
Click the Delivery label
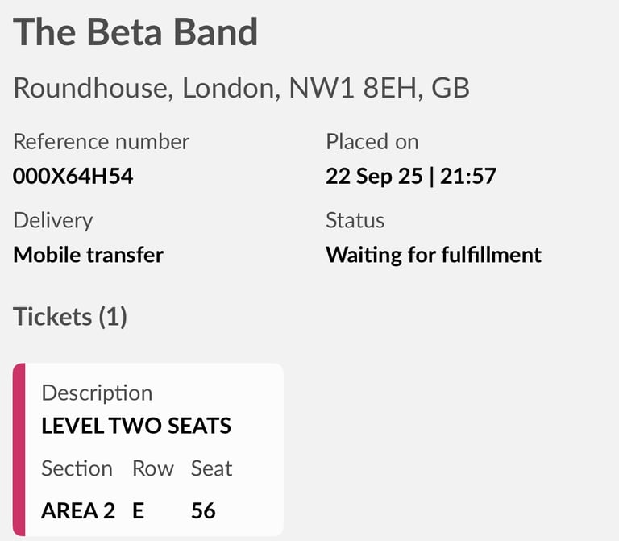click(52, 221)
